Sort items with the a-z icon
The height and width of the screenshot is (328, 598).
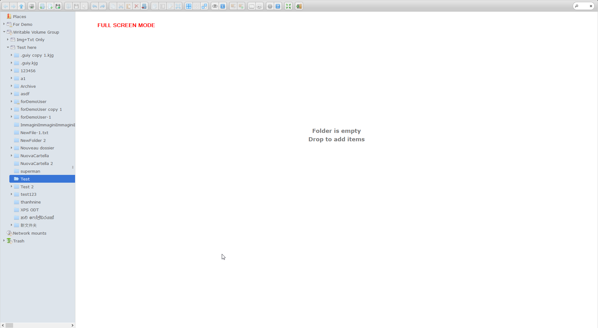259,6
